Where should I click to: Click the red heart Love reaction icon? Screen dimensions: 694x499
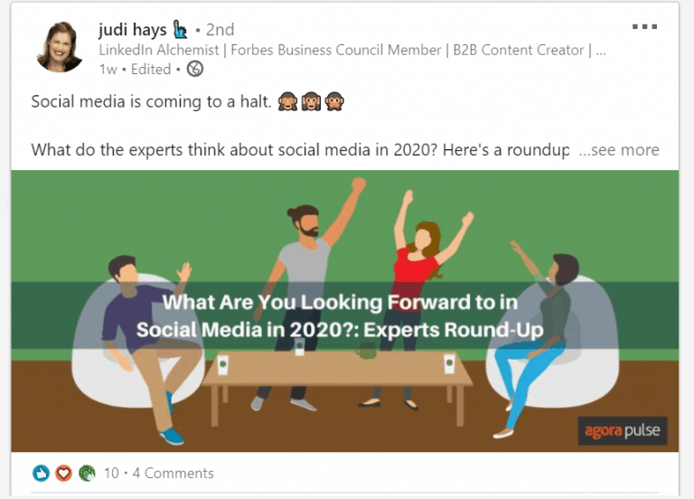pos(63,473)
